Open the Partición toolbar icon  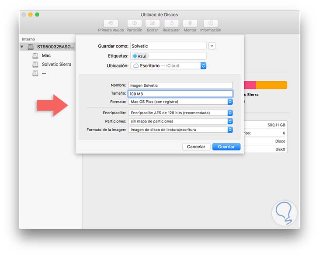(135, 23)
